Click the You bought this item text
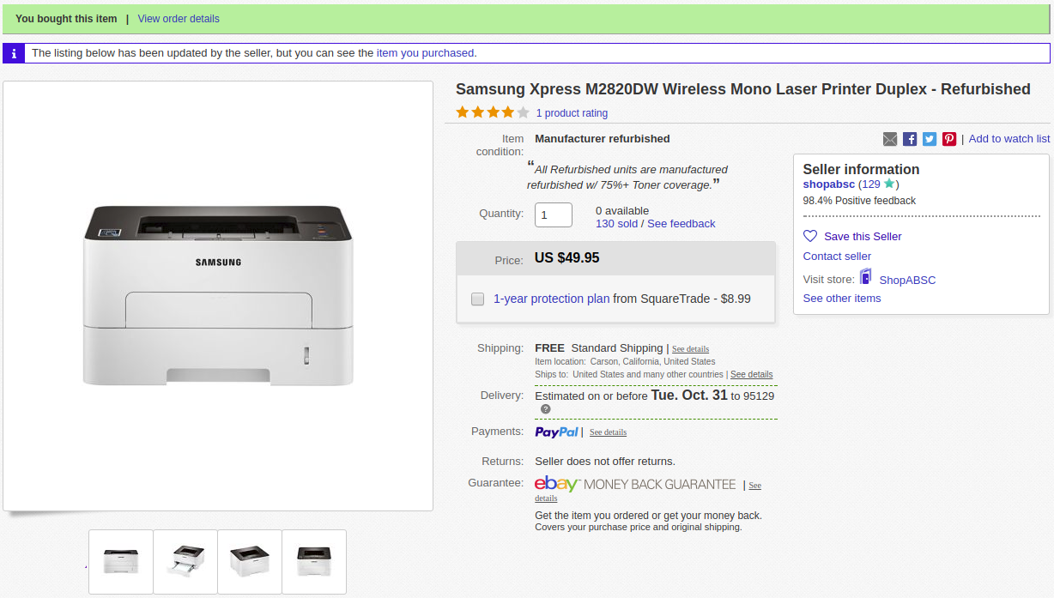The image size is (1054, 598). (66, 19)
